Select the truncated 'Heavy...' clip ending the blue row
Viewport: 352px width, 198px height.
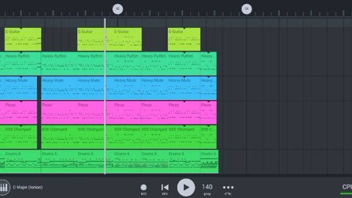(x=208, y=88)
